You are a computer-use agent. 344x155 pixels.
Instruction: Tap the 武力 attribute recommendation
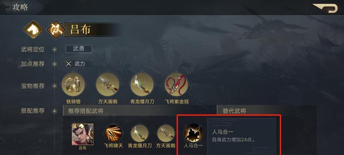click(75, 64)
